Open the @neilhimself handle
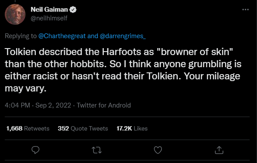Screen dimensions: 257x163 coord(49,18)
